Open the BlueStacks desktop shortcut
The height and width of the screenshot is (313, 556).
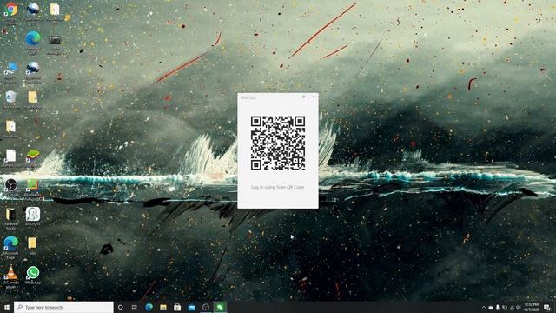click(33, 158)
